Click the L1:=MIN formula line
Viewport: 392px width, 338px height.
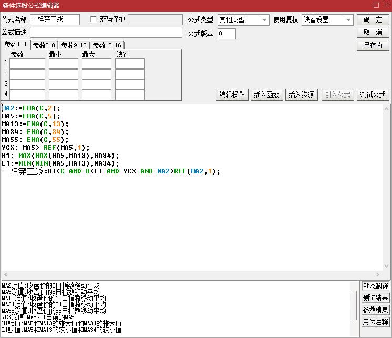pos(60,163)
